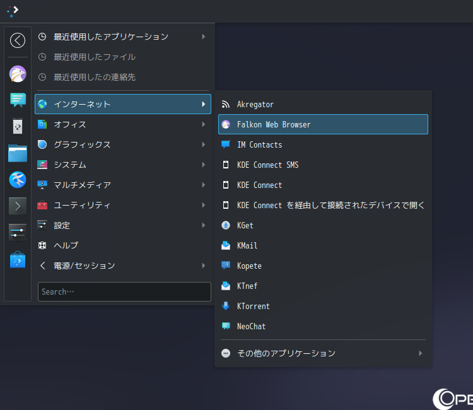Click the KGet download icon

pos(226,225)
